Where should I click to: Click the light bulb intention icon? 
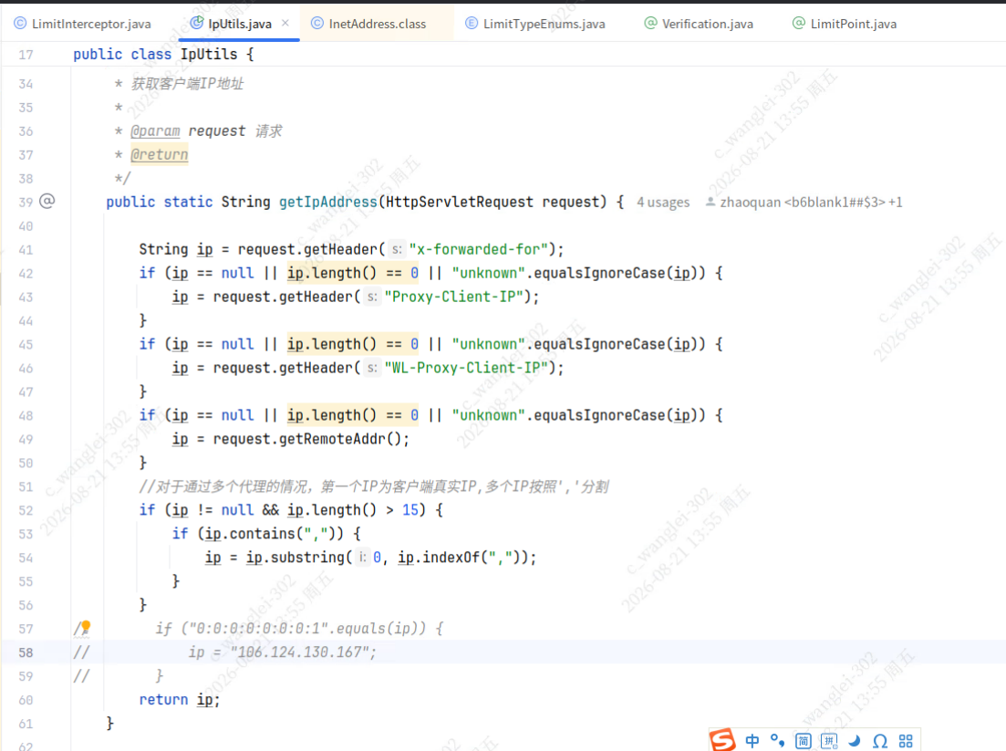coord(86,626)
